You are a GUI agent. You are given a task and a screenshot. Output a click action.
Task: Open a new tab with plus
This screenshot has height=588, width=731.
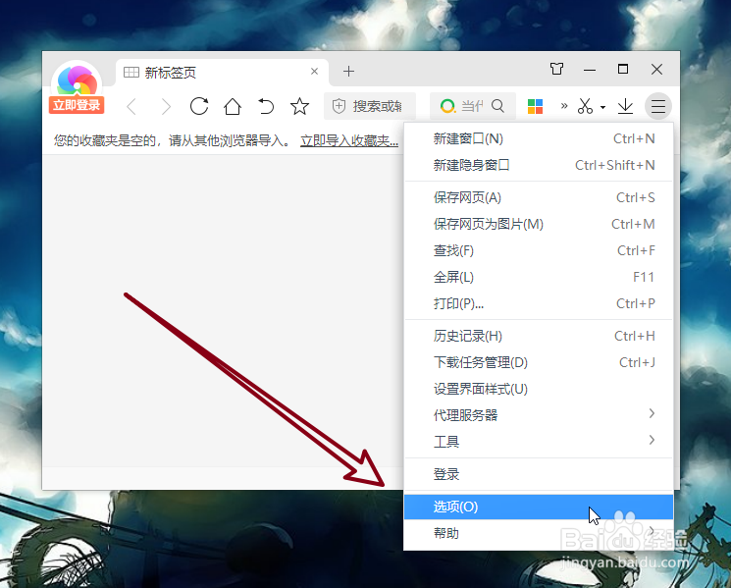[348, 72]
